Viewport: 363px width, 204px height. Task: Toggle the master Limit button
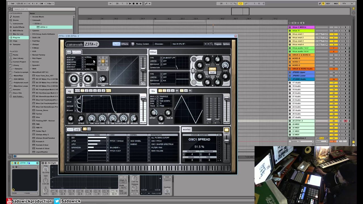[226, 130]
